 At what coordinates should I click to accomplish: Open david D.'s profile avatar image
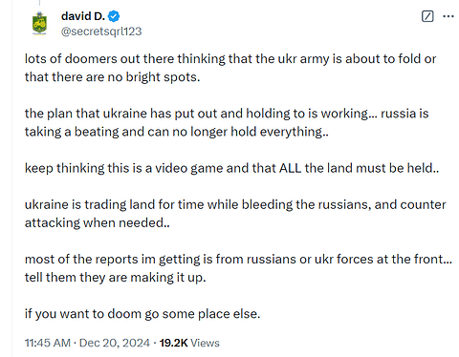39,23
